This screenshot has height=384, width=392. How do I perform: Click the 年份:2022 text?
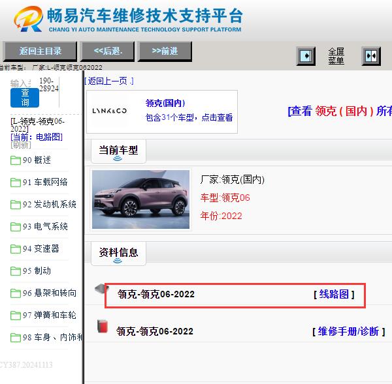(x=221, y=216)
